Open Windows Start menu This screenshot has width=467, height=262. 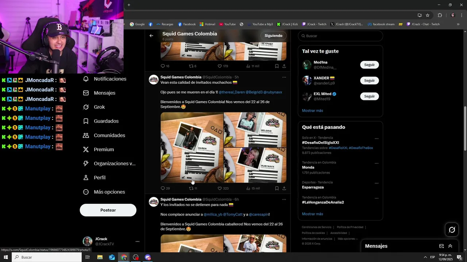(6, 257)
